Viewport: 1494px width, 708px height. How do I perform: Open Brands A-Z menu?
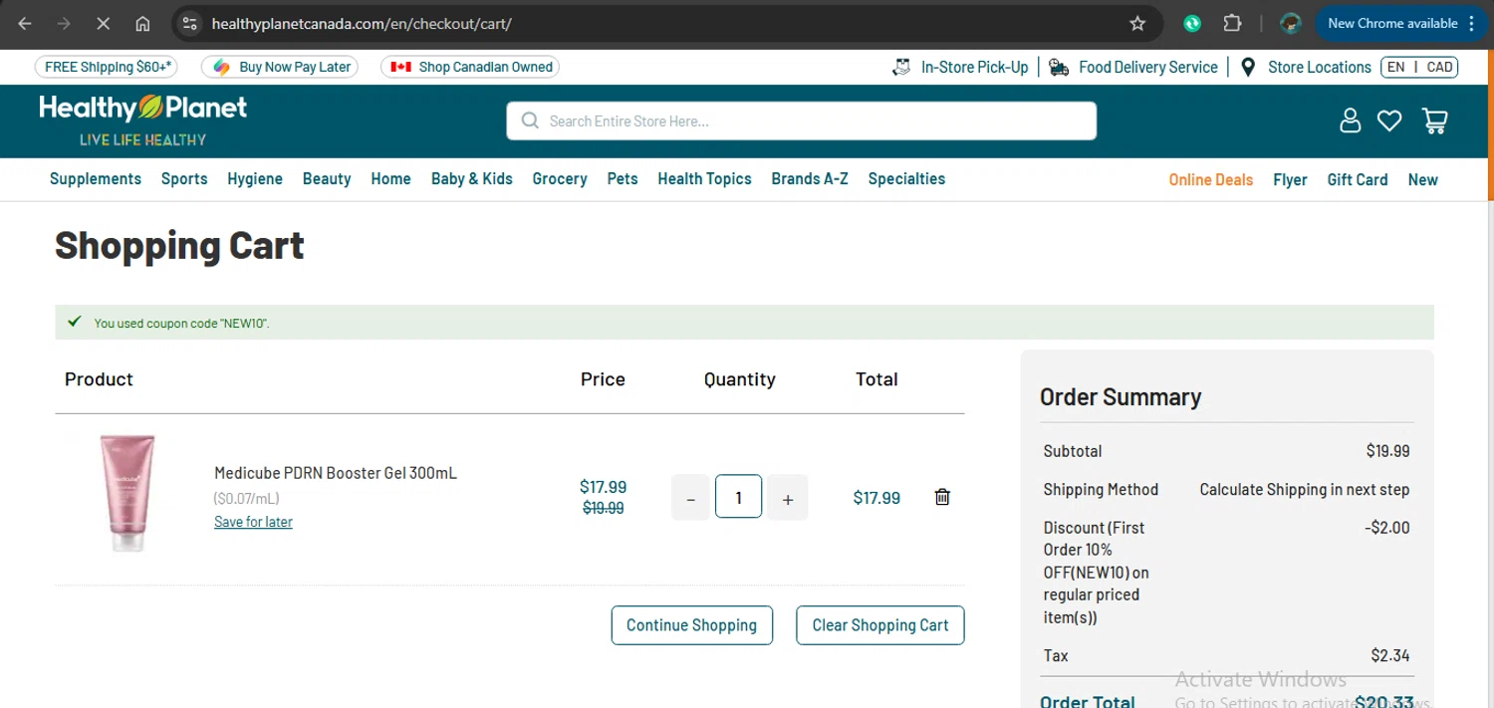pyautogui.click(x=810, y=179)
